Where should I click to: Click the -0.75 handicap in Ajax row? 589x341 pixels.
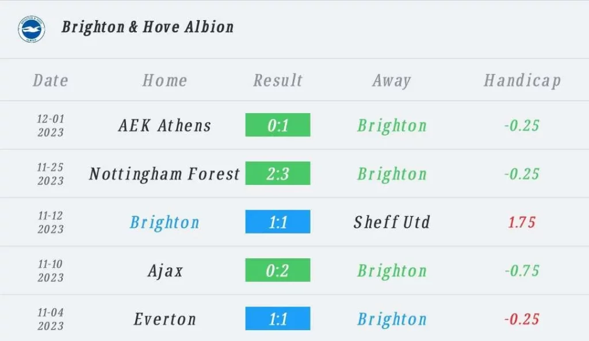pos(522,270)
